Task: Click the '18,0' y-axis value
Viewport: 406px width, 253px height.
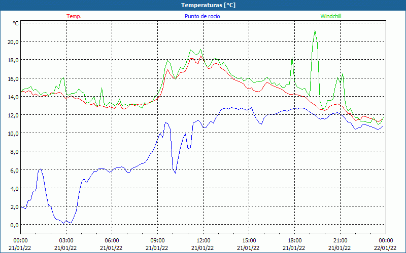Action: [13, 60]
